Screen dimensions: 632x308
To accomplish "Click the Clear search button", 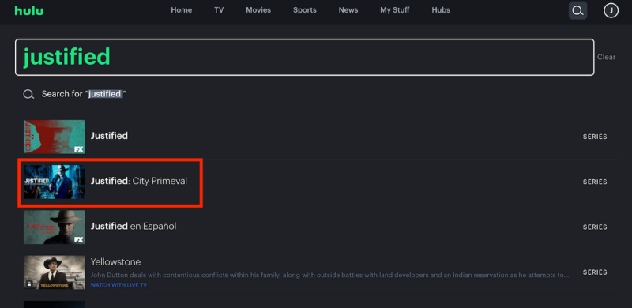I will [606, 57].
